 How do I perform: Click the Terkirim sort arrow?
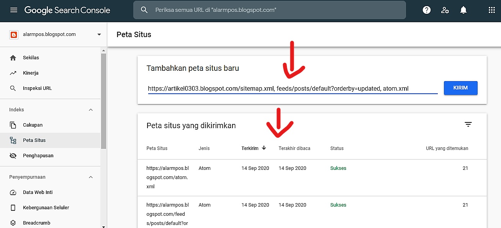pos(264,148)
